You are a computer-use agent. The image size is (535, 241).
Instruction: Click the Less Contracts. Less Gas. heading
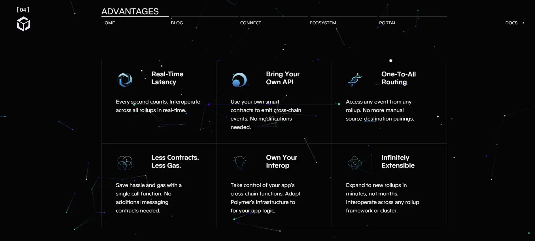[175, 162]
